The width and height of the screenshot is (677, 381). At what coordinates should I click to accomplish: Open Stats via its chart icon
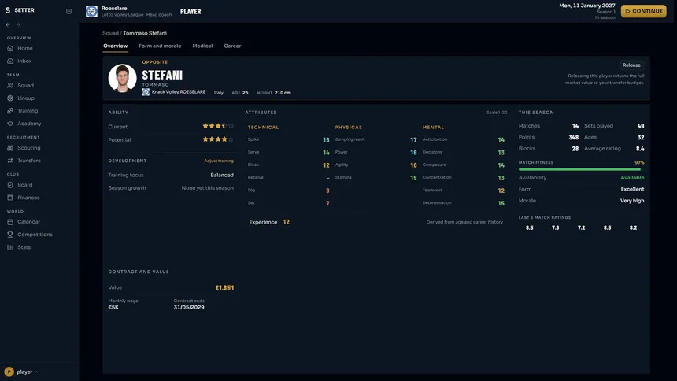pyautogui.click(x=10, y=247)
